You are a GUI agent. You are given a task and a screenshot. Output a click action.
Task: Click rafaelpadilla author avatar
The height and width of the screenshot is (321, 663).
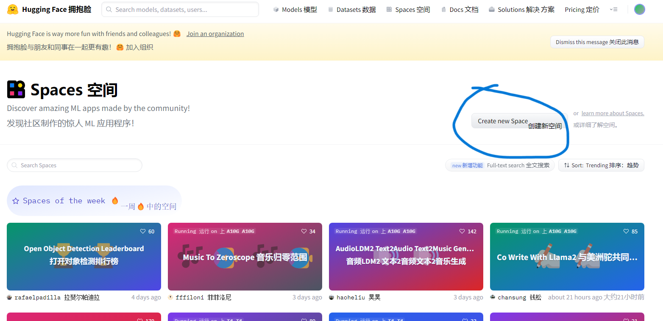click(x=9, y=297)
